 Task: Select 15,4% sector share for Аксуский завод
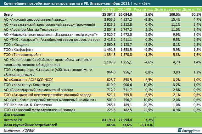coord(176,19)
